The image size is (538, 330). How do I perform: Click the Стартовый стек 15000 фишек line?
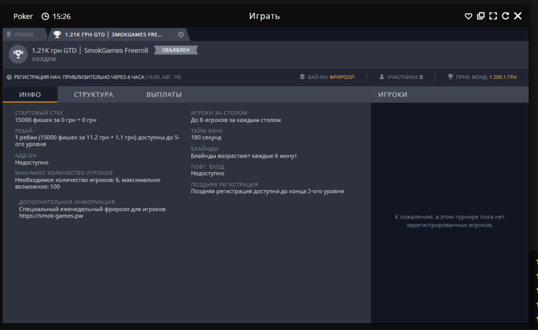[x=55, y=120]
